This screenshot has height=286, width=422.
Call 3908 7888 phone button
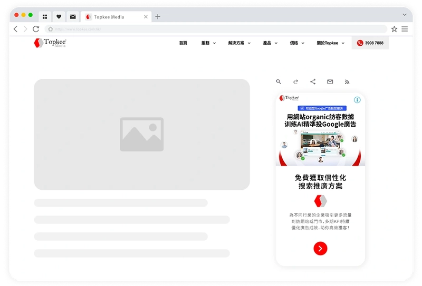click(370, 43)
